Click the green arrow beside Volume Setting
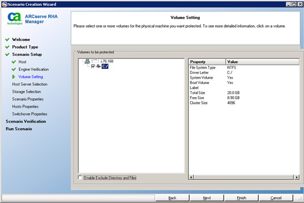 [x=14, y=77]
